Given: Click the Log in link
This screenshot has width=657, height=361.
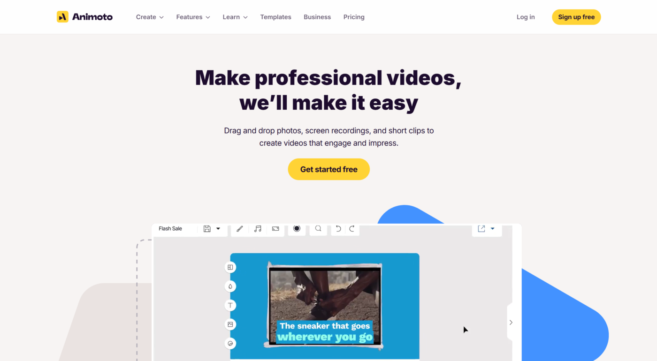Looking at the screenshot, I should [x=526, y=17].
